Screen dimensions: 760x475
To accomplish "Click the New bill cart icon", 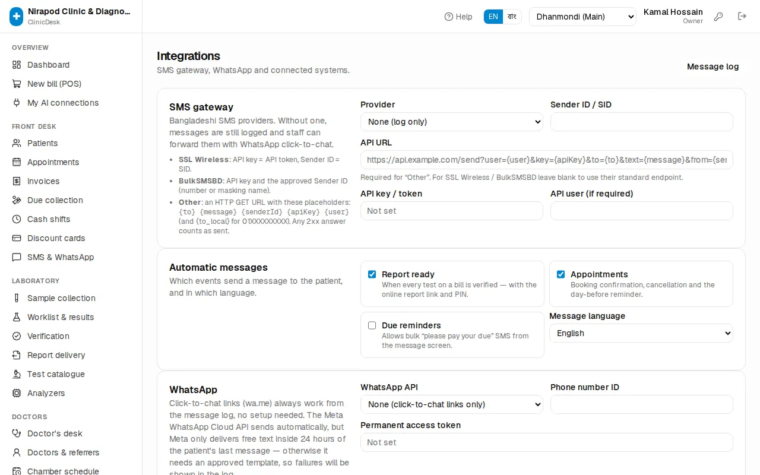I will 17,84.
